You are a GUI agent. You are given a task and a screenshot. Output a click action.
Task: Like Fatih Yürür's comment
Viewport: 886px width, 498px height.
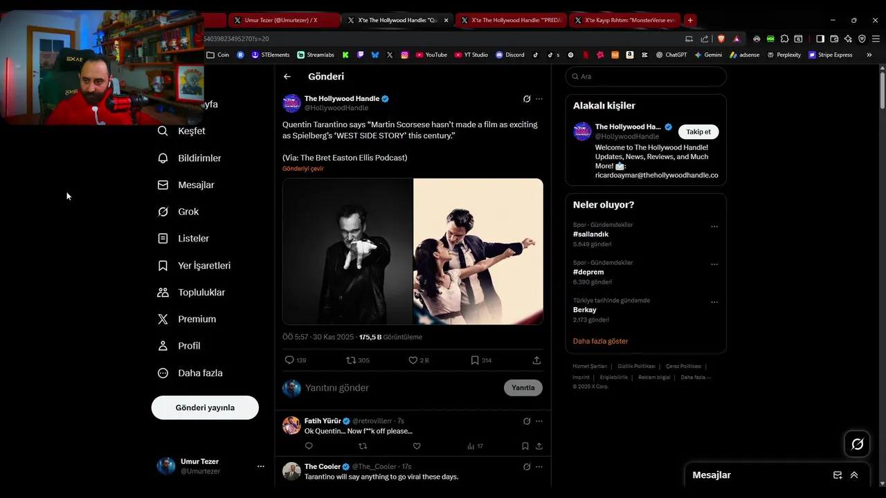pos(417,446)
